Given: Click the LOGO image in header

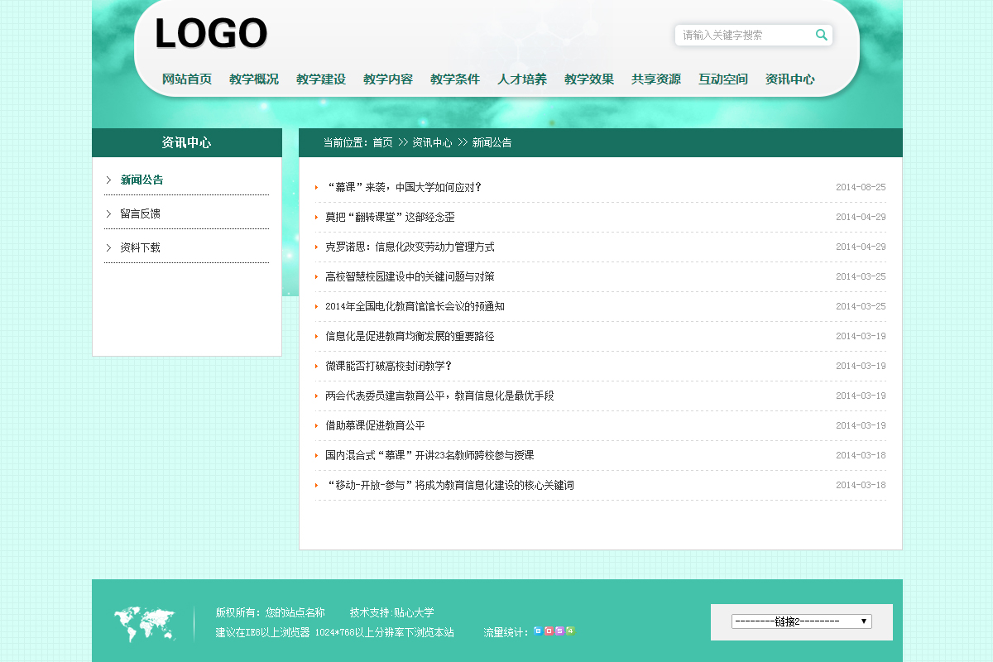Looking at the screenshot, I should click(x=211, y=34).
